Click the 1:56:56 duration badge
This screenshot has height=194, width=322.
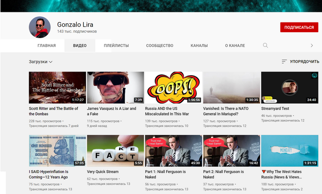[194, 100]
